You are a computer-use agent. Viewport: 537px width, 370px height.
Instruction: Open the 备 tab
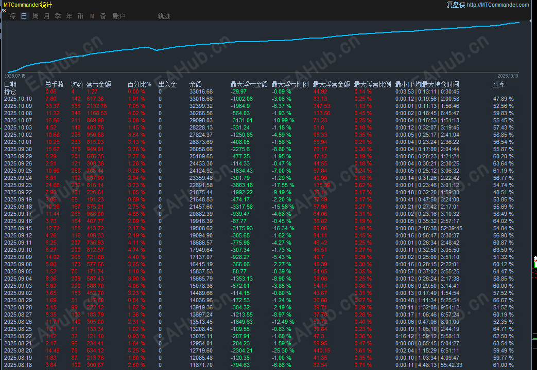pos(103,16)
